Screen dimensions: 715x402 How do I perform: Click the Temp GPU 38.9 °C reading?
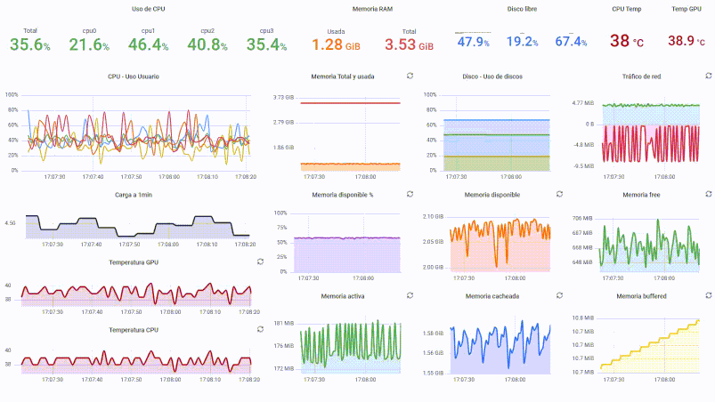[x=687, y=41]
